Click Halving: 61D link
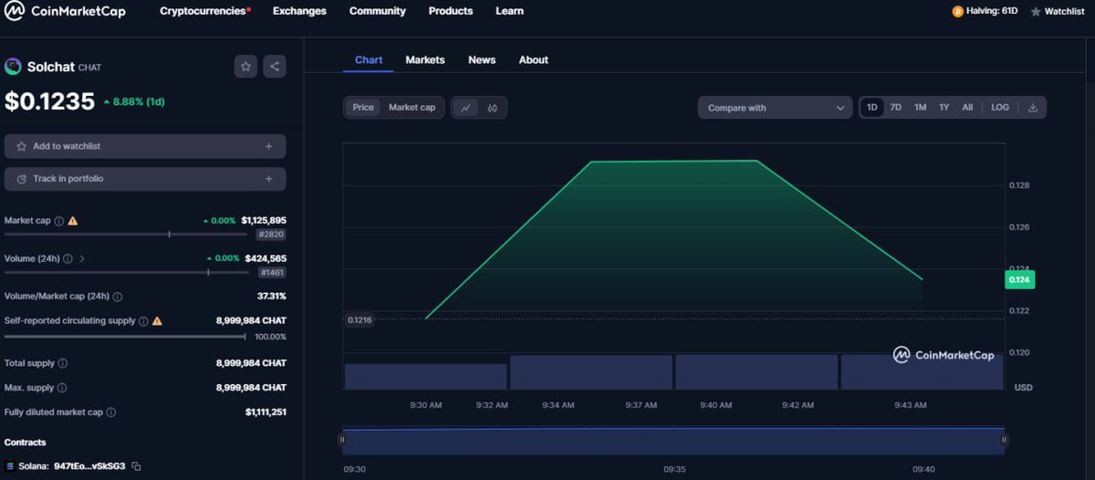The image size is (1095, 480). [985, 12]
